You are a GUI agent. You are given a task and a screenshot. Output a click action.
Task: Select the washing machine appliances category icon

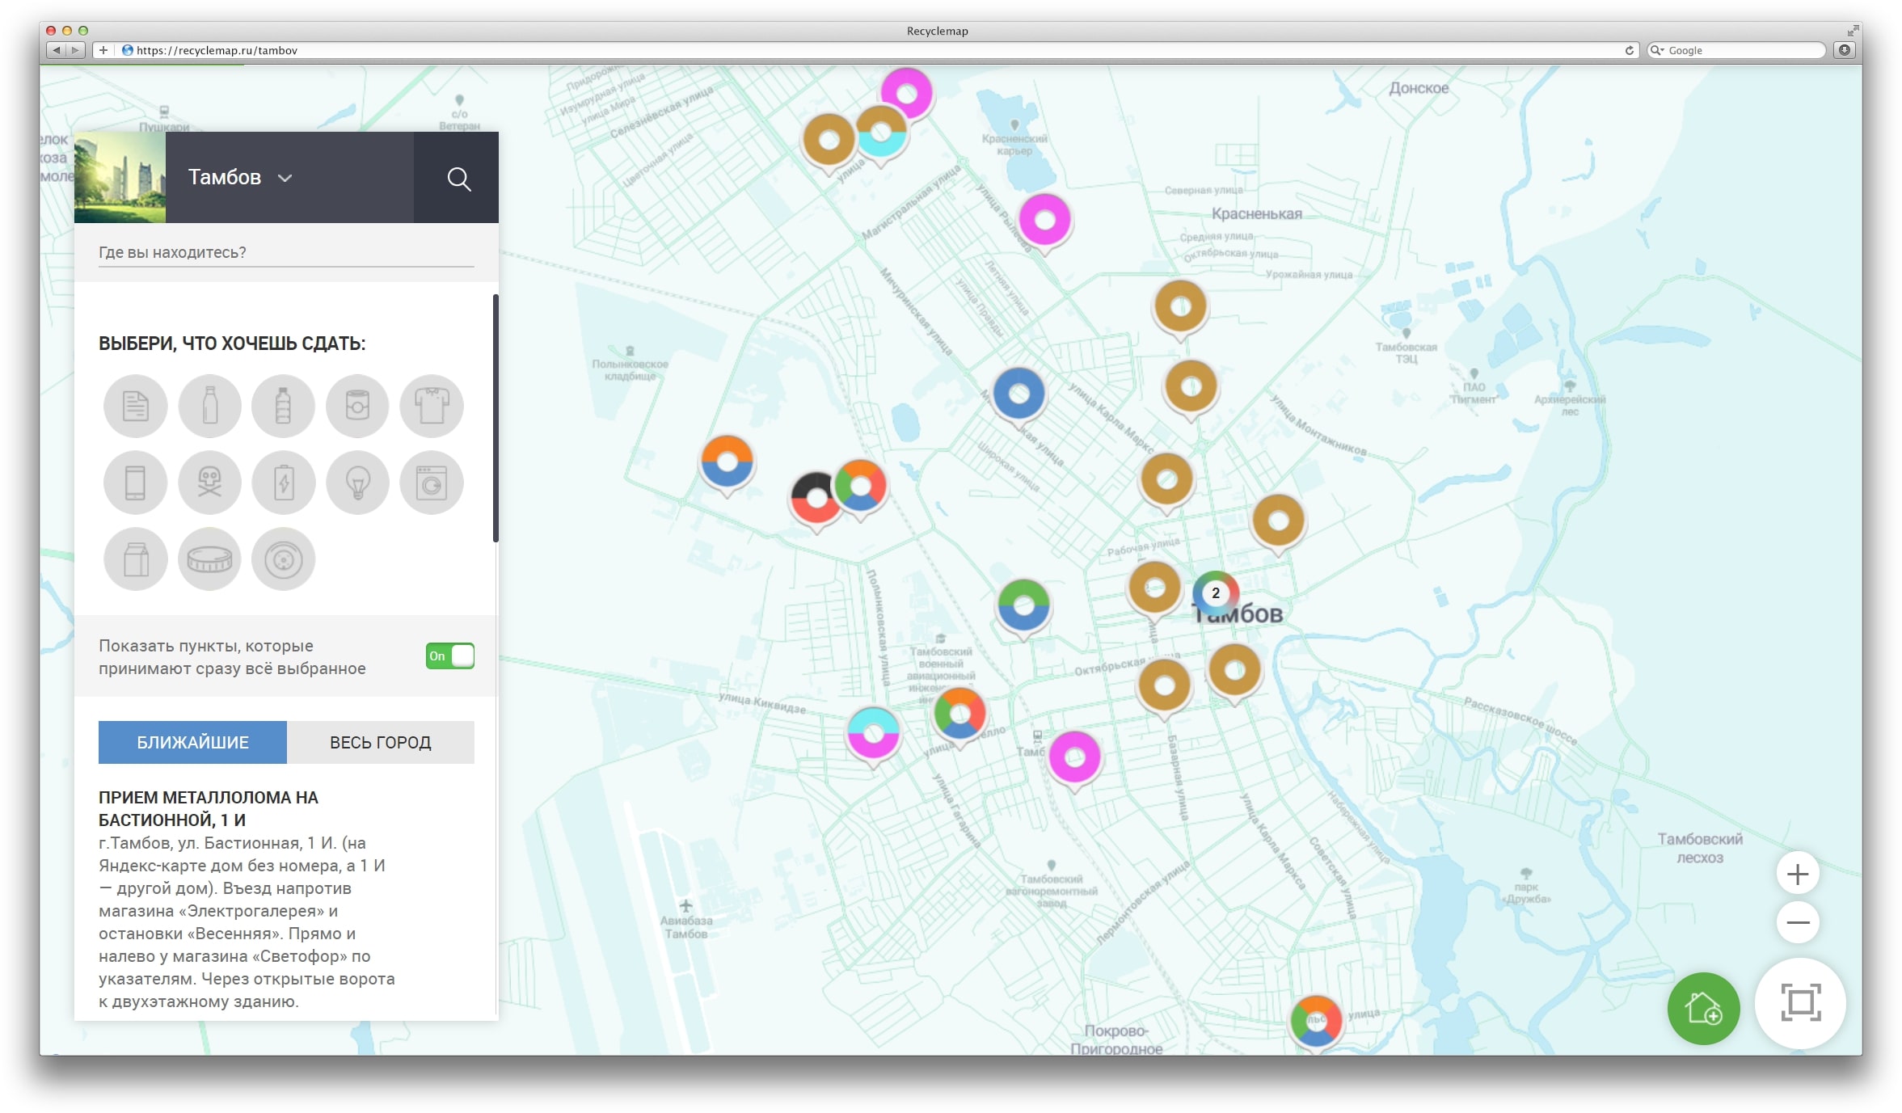[x=432, y=483]
